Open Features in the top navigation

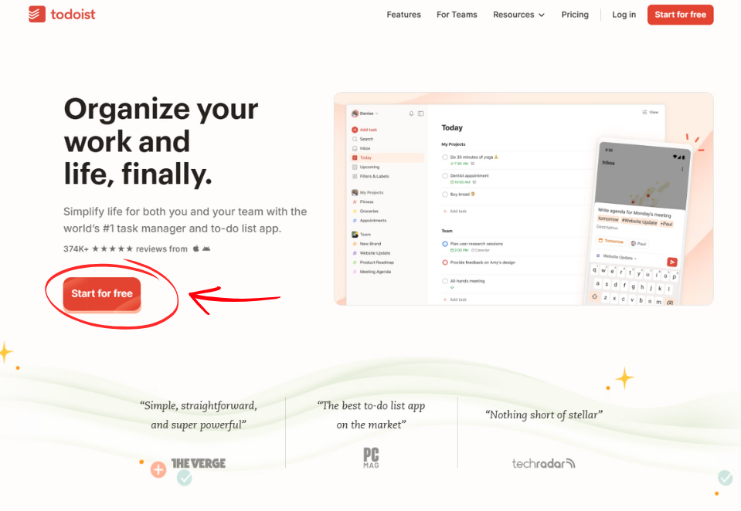[x=403, y=15]
